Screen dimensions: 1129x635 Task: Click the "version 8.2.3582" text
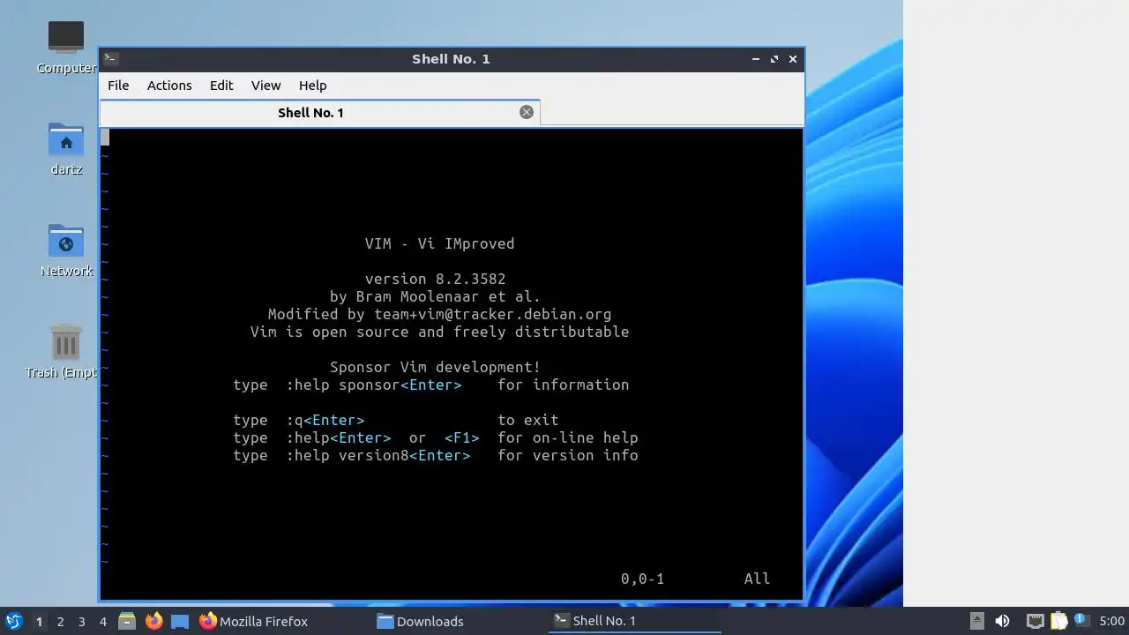pos(435,279)
